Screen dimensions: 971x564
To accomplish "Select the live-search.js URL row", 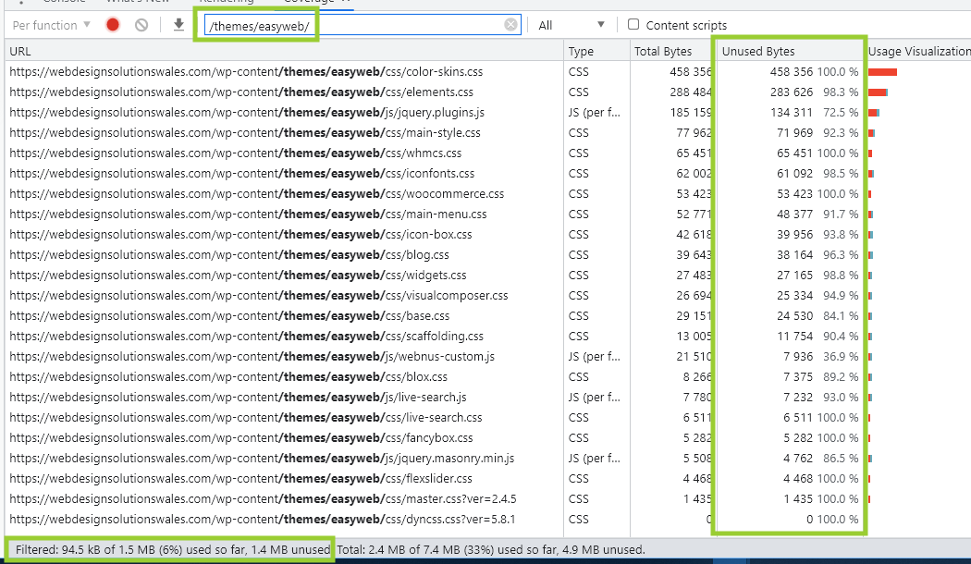I will click(488, 397).
